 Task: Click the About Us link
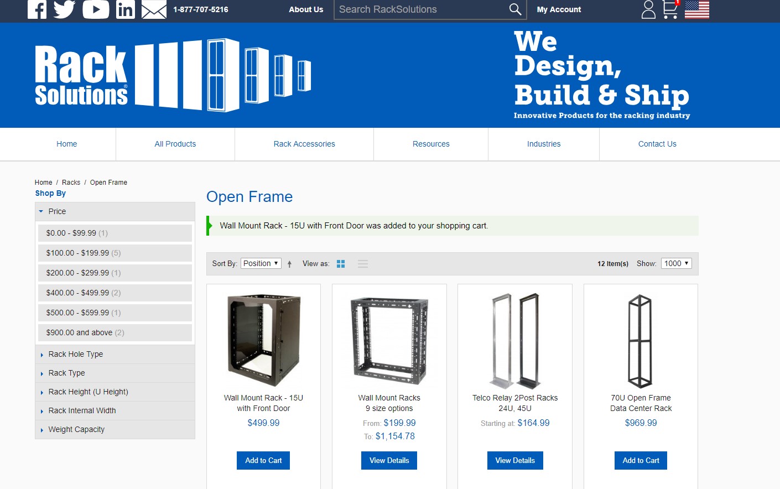pos(306,9)
